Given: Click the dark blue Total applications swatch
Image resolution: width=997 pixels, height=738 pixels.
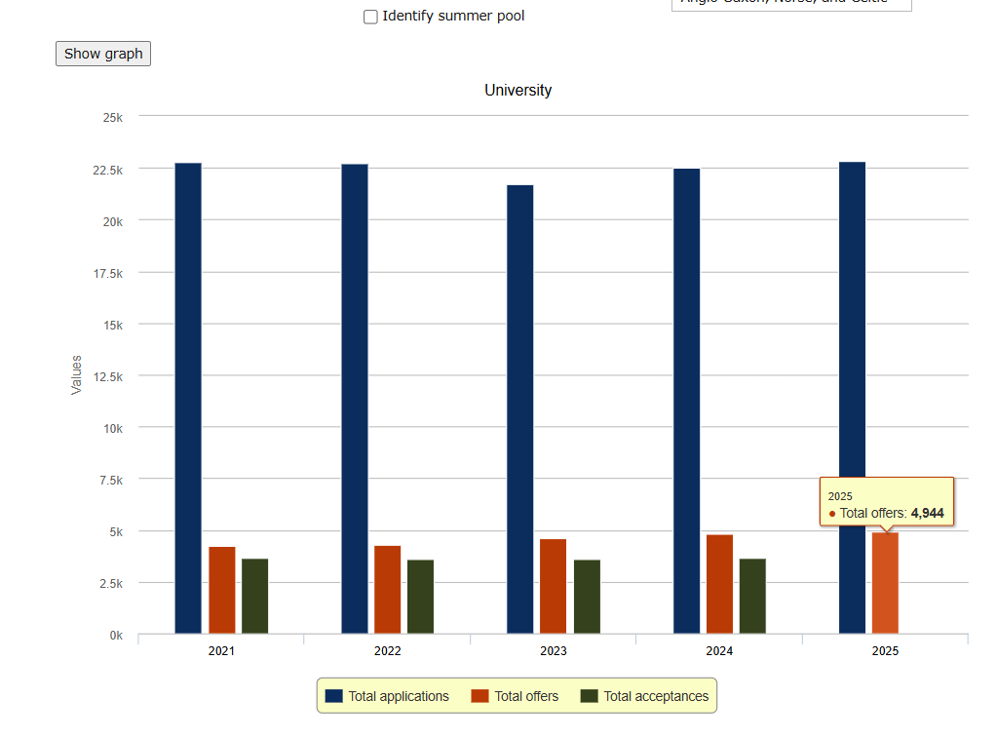Looking at the screenshot, I should click(x=334, y=696).
